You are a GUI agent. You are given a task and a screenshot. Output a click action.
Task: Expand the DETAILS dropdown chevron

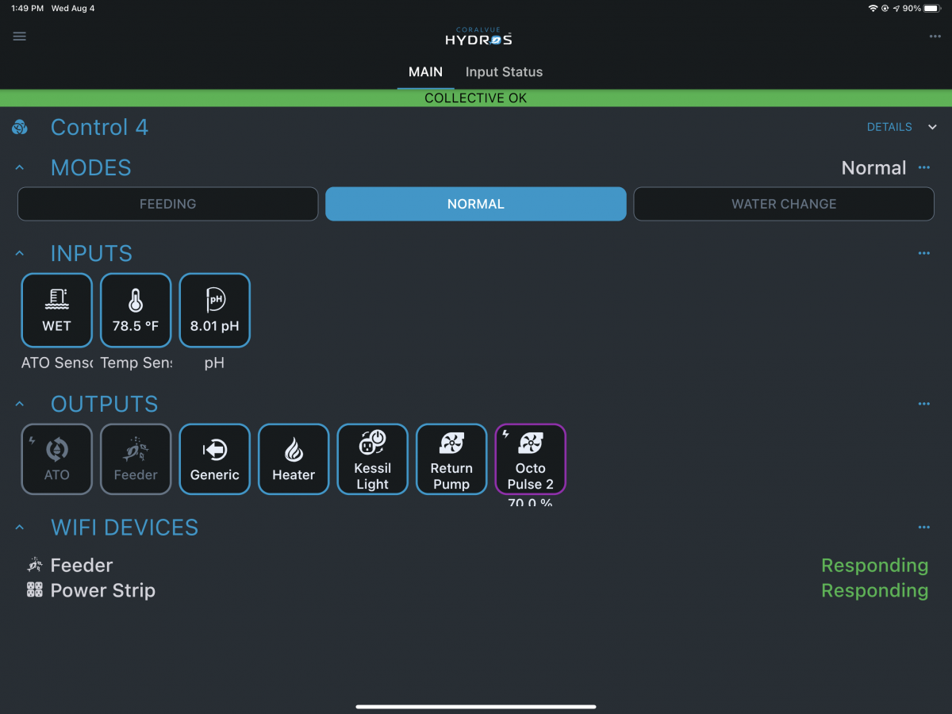tap(933, 127)
